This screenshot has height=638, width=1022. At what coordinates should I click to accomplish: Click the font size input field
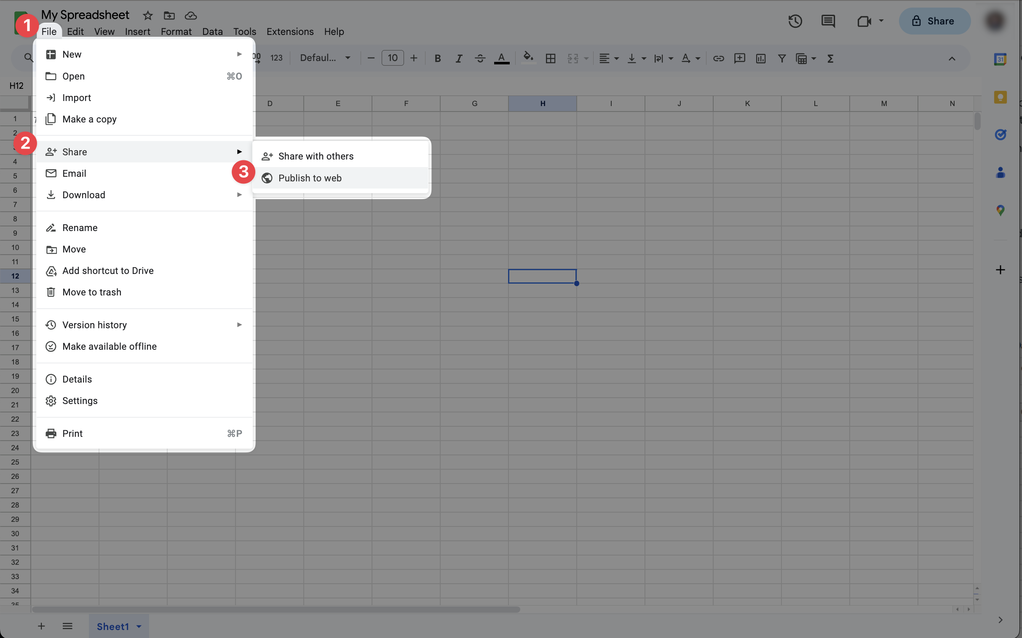click(392, 58)
